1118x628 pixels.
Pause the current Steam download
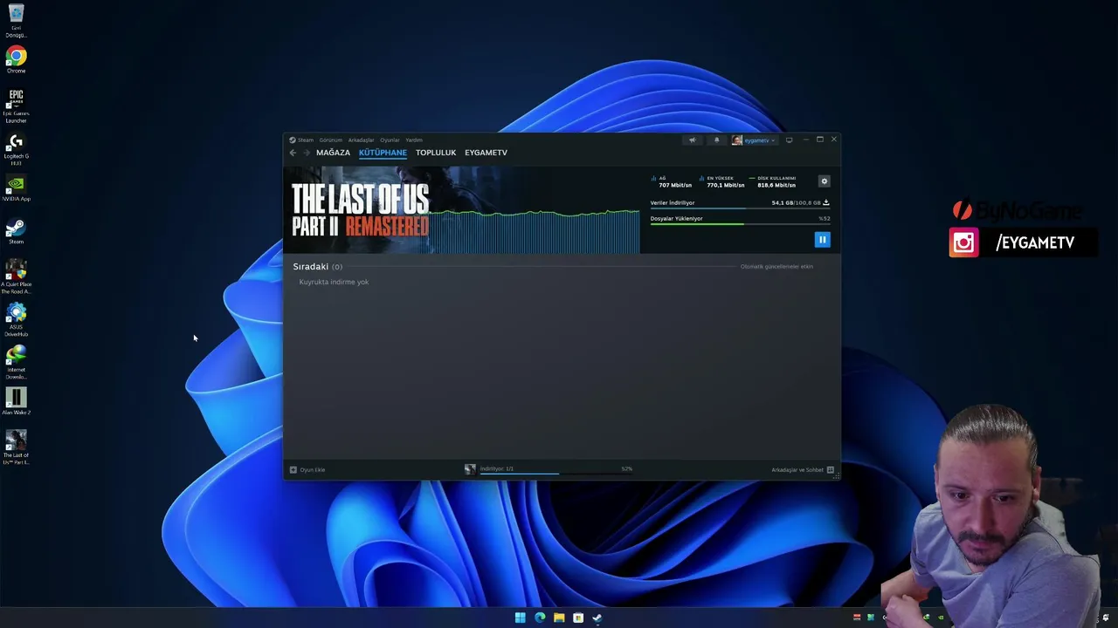pyautogui.click(x=822, y=239)
